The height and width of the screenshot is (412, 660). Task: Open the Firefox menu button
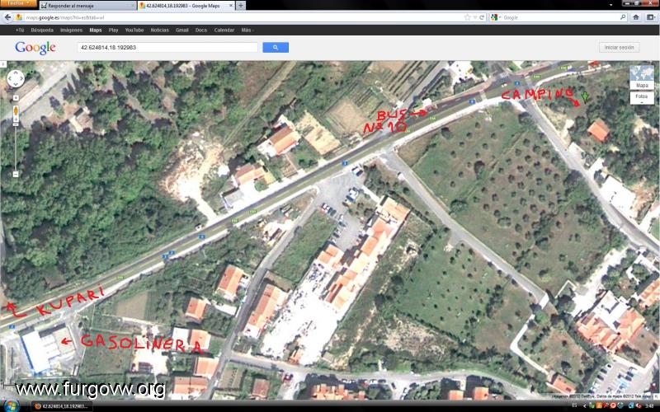[18, 3]
